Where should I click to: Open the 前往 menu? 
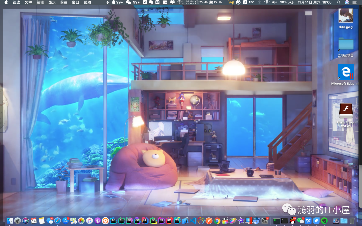[64, 2]
